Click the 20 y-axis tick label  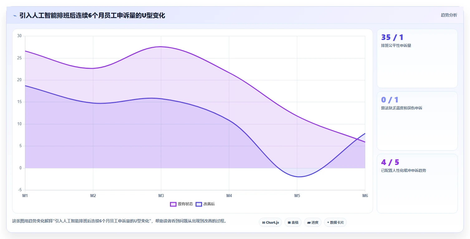tap(19, 80)
